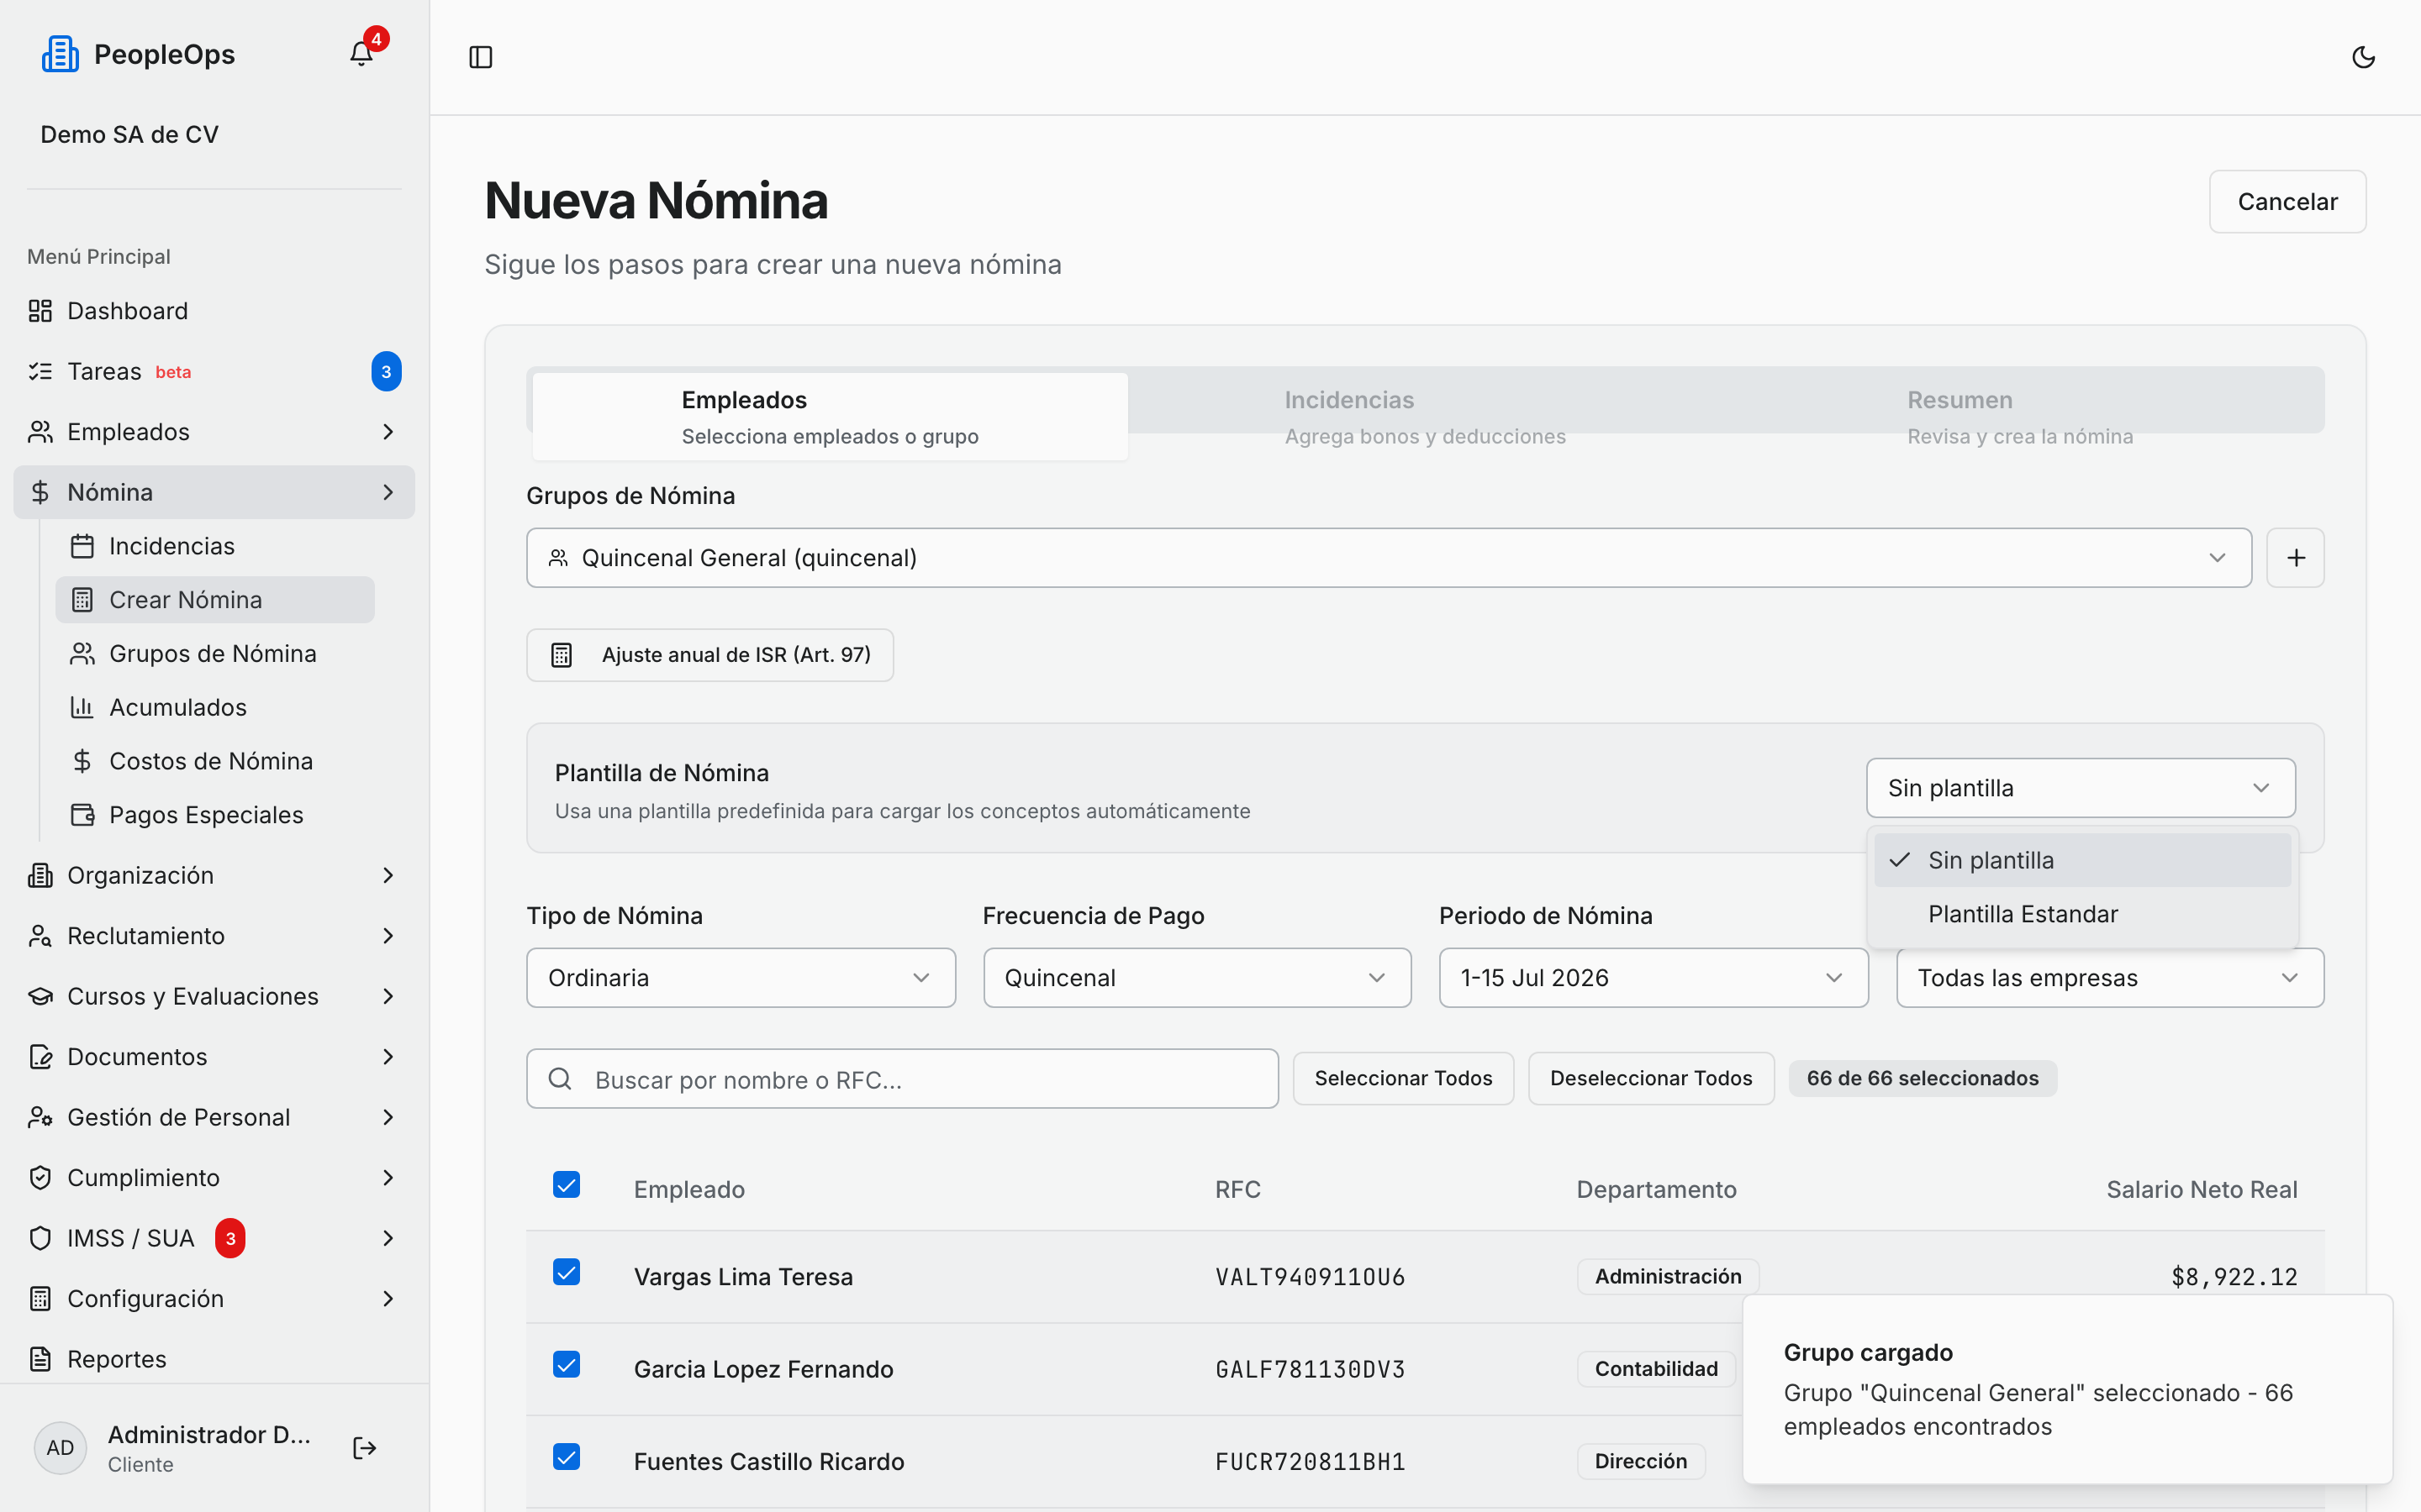Screen dimensions: 2421x1512
Task: Switch to dark mode moon icon
Action: click(2363, 57)
